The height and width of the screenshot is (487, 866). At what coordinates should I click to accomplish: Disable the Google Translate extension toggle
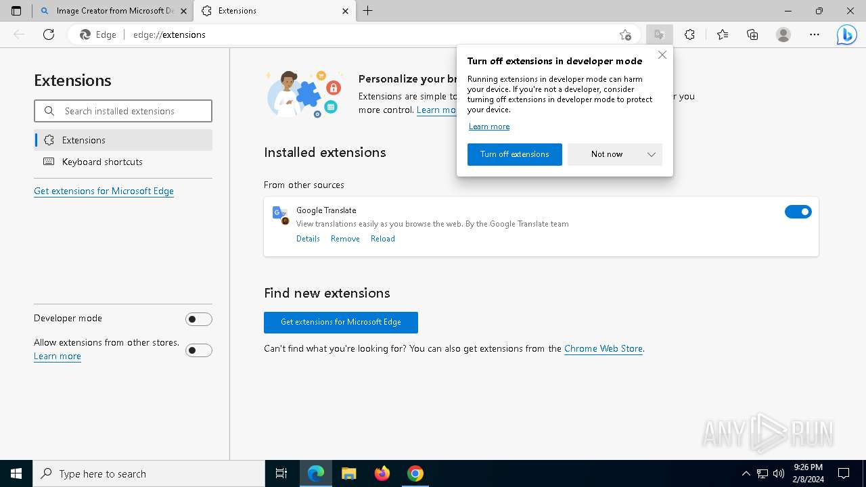(x=798, y=212)
